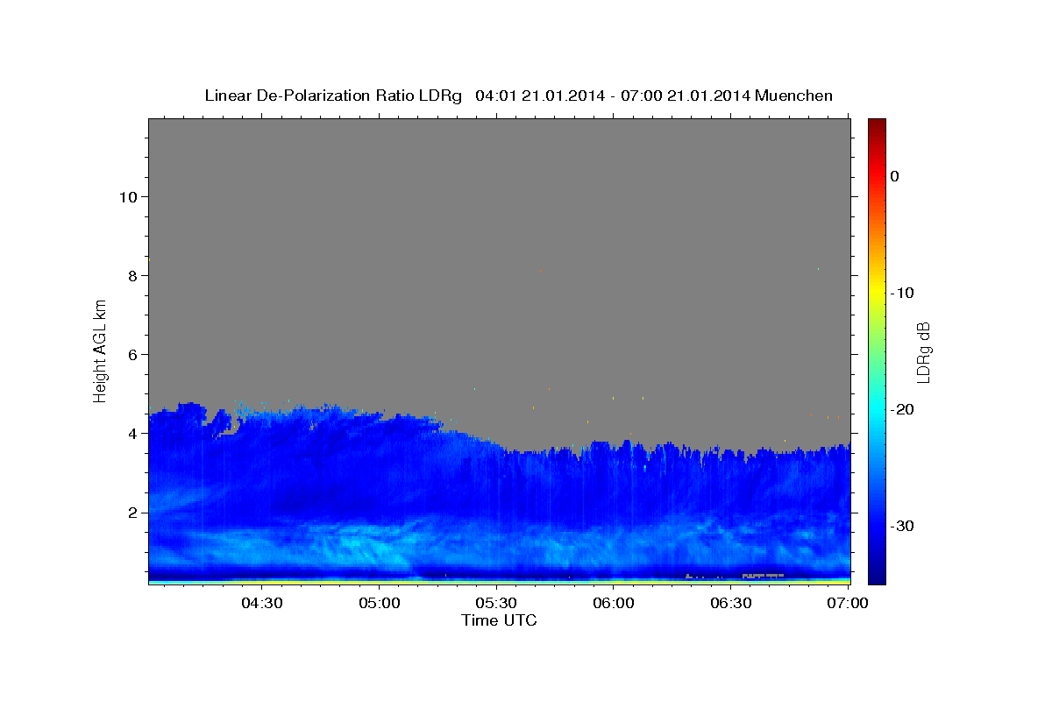The height and width of the screenshot is (701, 1052).
Task: Click the 05:00 time tick label
Action: pos(379,603)
